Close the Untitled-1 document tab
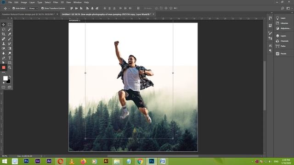Image resolution: width=294 pixels, height=165 pixels. click(153, 14)
